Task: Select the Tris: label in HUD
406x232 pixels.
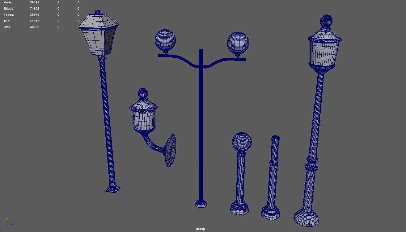Action: pyautogui.click(x=7, y=21)
